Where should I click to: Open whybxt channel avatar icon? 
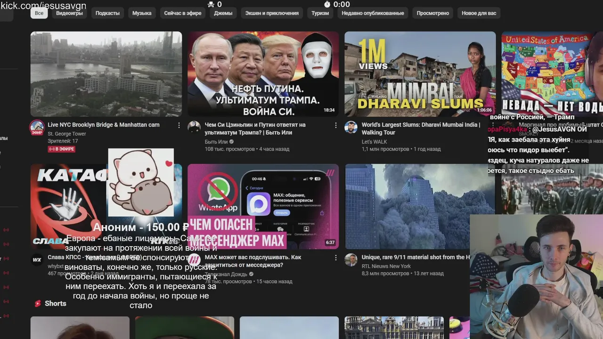point(37,260)
